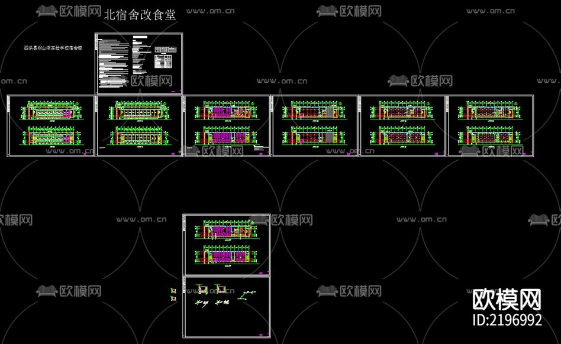Select the 泗洪县柳山湖实验学校宿舍楼 label
The height and width of the screenshot is (344, 561).
[53, 48]
